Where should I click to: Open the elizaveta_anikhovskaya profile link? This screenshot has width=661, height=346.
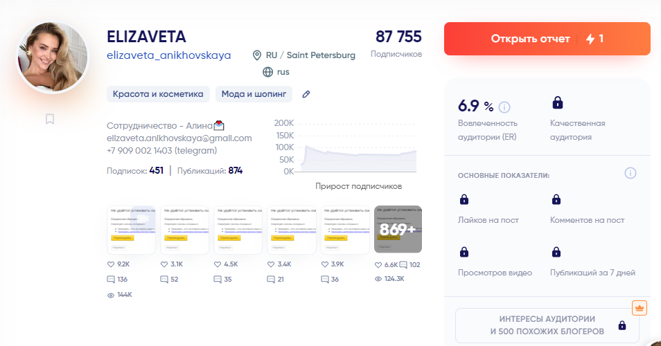click(169, 55)
